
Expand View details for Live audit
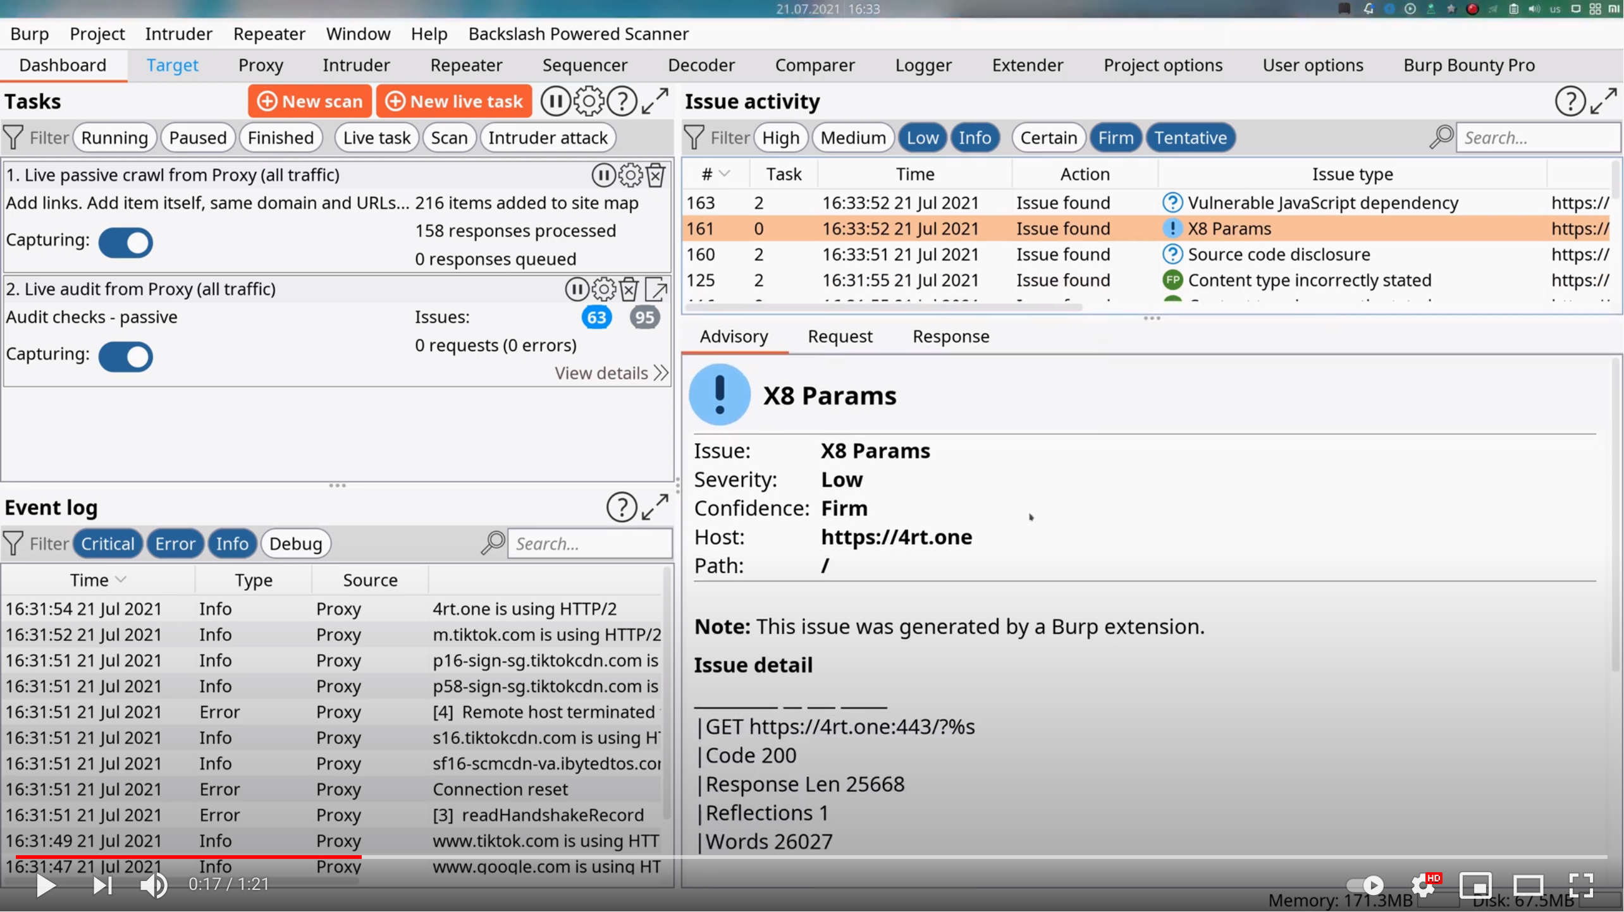(x=611, y=373)
